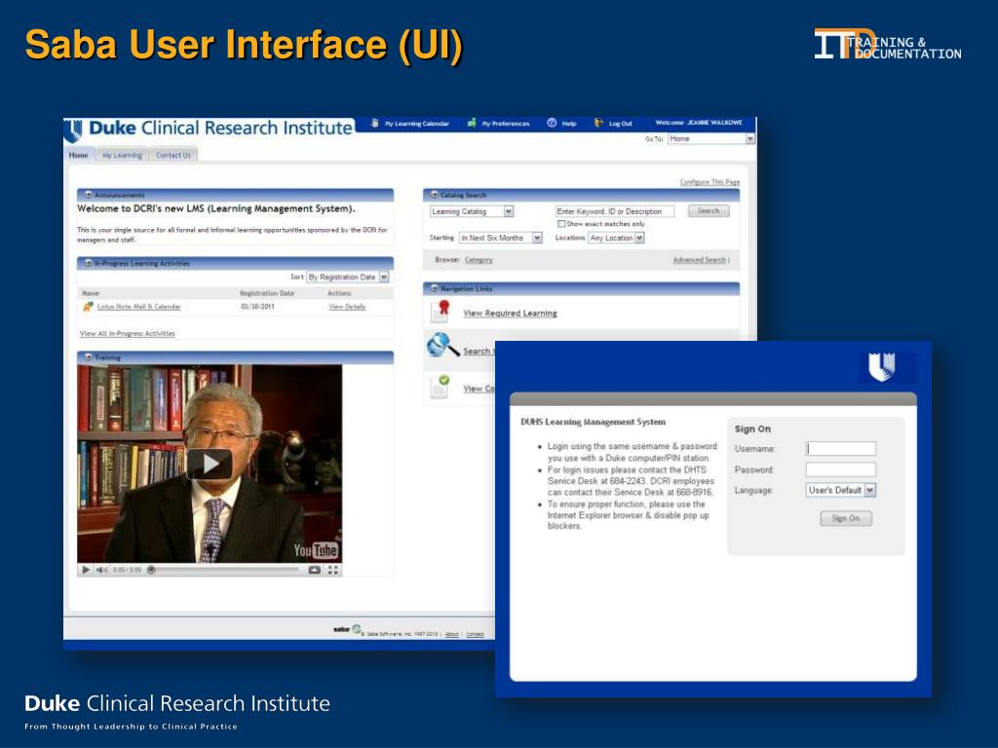Click My Preferences menu text

(506, 124)
